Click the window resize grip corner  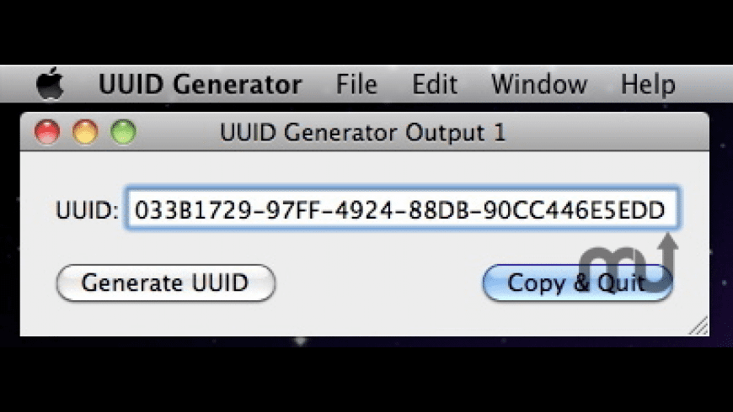[x=698, y=326]
